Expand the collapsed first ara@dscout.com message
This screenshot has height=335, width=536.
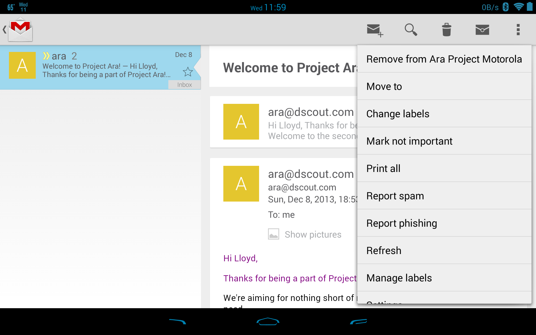[x=284, y=122]
